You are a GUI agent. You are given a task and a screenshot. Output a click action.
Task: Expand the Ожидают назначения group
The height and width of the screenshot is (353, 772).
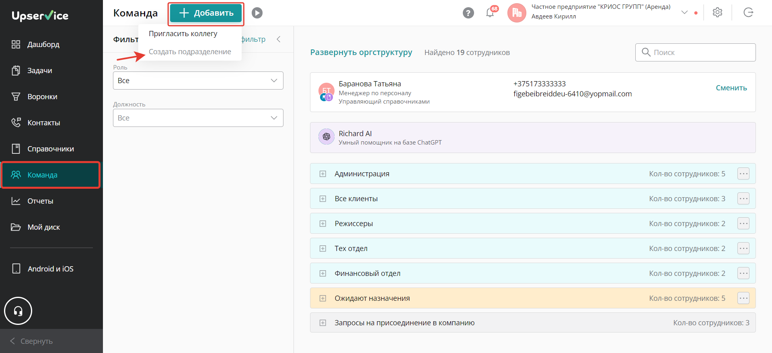(323, 298)
